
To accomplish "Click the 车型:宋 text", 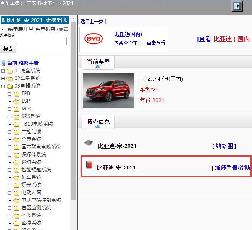I will click(x=149, y=89).
